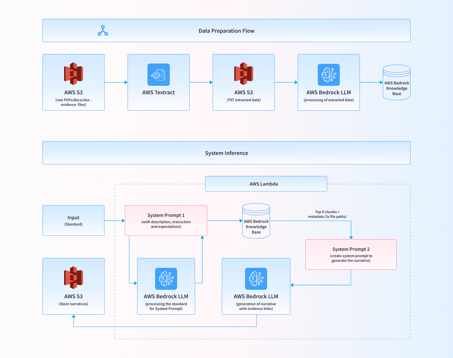
Task: Select the S3 icon above Store narratives
Action: point(74,278)
